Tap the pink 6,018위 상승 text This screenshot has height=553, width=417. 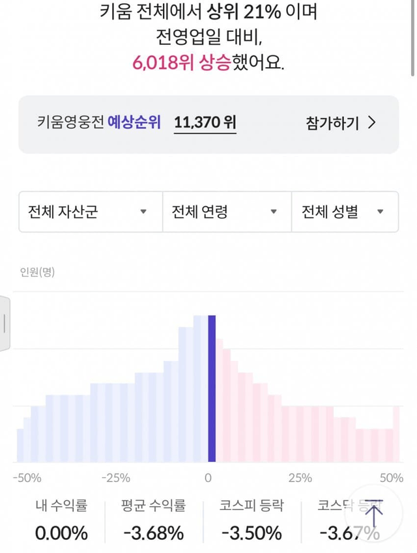point(182,63)
